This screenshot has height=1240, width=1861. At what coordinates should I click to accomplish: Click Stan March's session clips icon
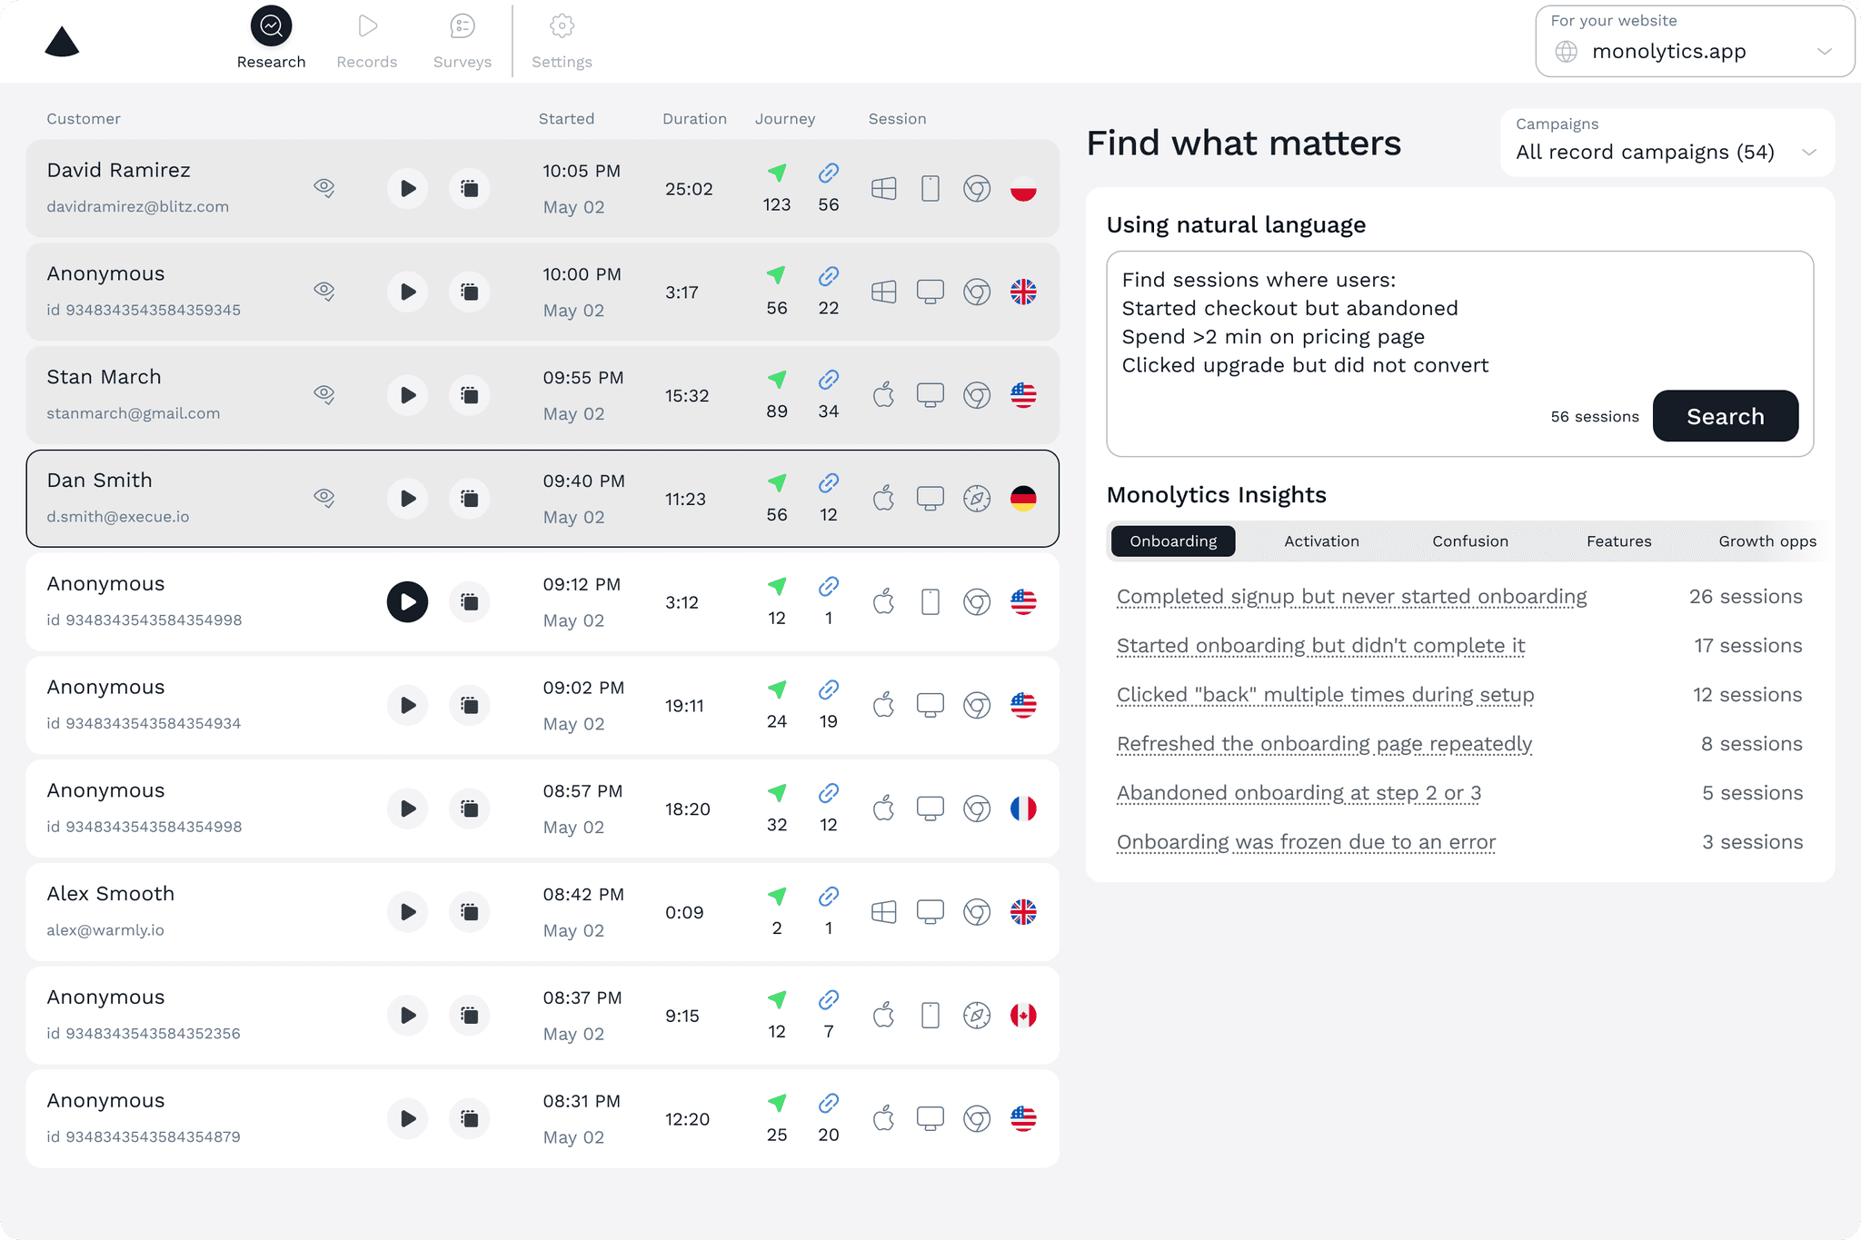[x=470, y=395]
